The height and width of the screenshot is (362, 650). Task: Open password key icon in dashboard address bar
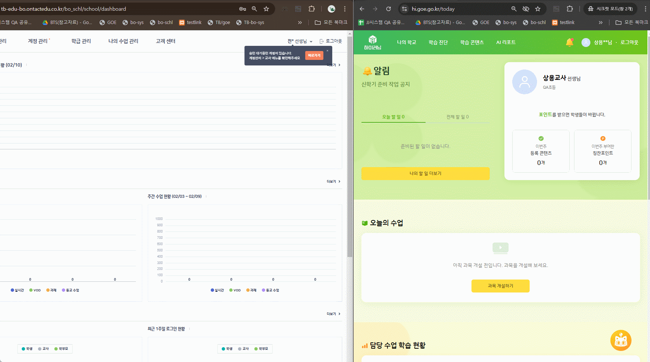pyautogui.click(x=243, y=9)
